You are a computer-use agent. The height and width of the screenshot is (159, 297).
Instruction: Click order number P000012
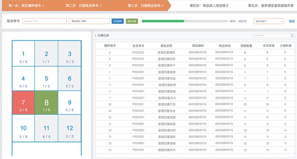pyautogui.click(x=138, y=59)
